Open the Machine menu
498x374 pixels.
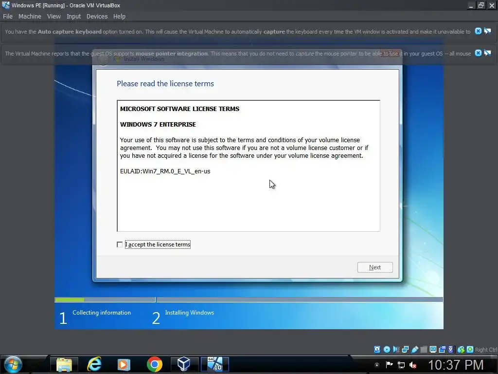click(30, 16)
